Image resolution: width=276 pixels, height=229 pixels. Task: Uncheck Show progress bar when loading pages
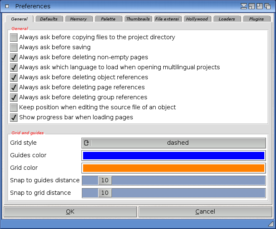point(14,118)
